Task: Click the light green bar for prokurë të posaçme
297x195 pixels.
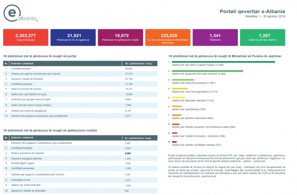Action: [x=183, y=80]
